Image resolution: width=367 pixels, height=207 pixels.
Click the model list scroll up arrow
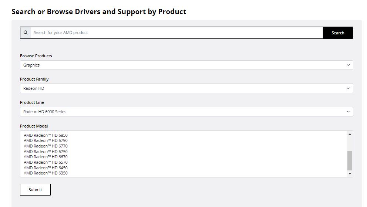(350, 134)
